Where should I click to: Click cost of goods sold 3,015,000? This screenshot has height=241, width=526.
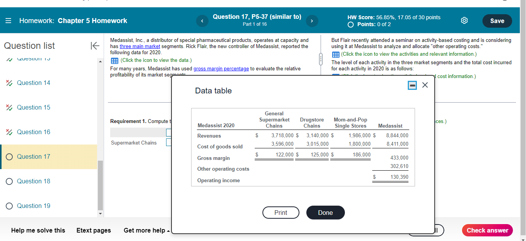[x=318, y=144]
